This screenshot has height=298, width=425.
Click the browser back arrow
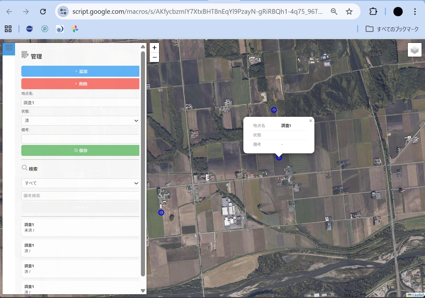9,11
